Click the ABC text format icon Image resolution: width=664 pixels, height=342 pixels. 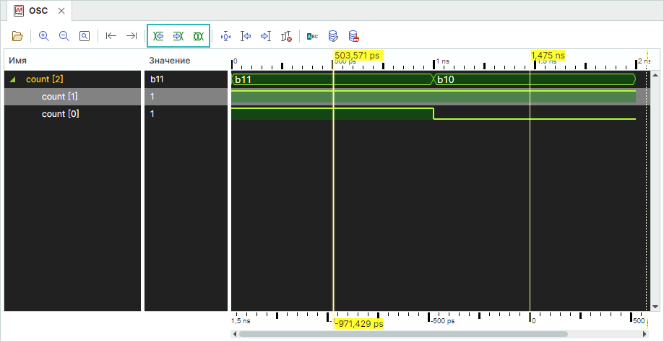pyautogui.click(x=312, y=36)
